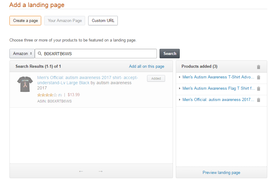The height and width of the screenshot is (184, 274).
Task: Expand the Men's Autism Awareness T-Shirt Advo... entry
Action: point(180,77)
